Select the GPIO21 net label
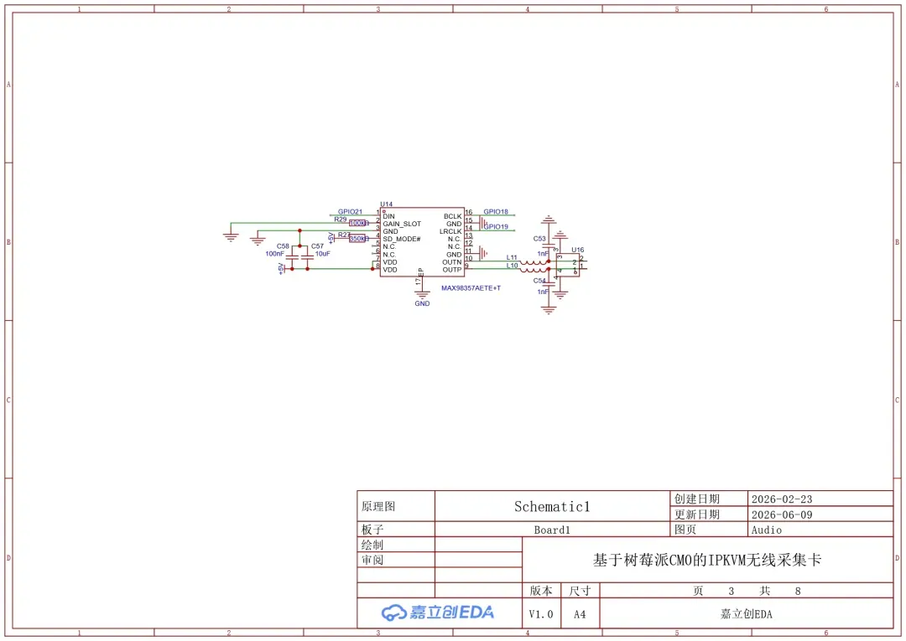The image size is (906, 641). (x=350, y=212)
